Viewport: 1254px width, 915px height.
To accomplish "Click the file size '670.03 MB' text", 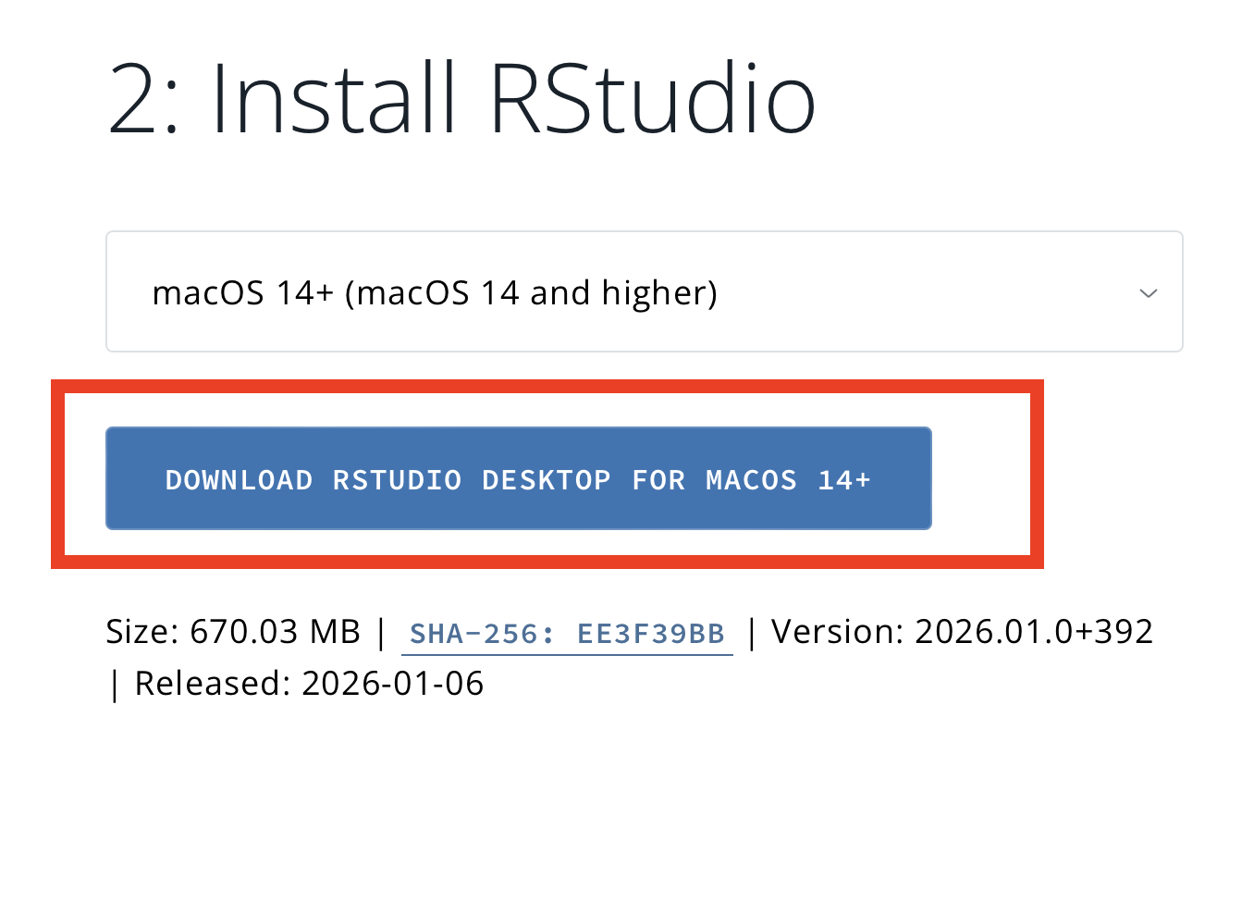I will 275,632.
